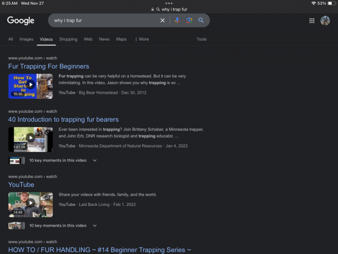Click 'Laid Back Living' channel text
The height and width of the screenshot is (254, 338).
click(94, 204)
